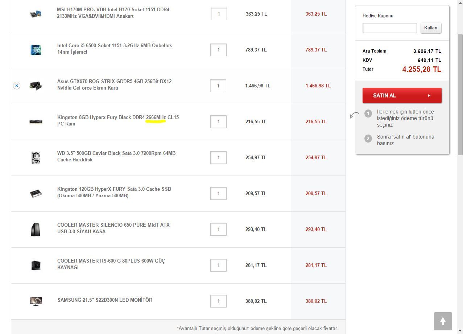Click the black 209,57 TL unit price

(256, 193)
